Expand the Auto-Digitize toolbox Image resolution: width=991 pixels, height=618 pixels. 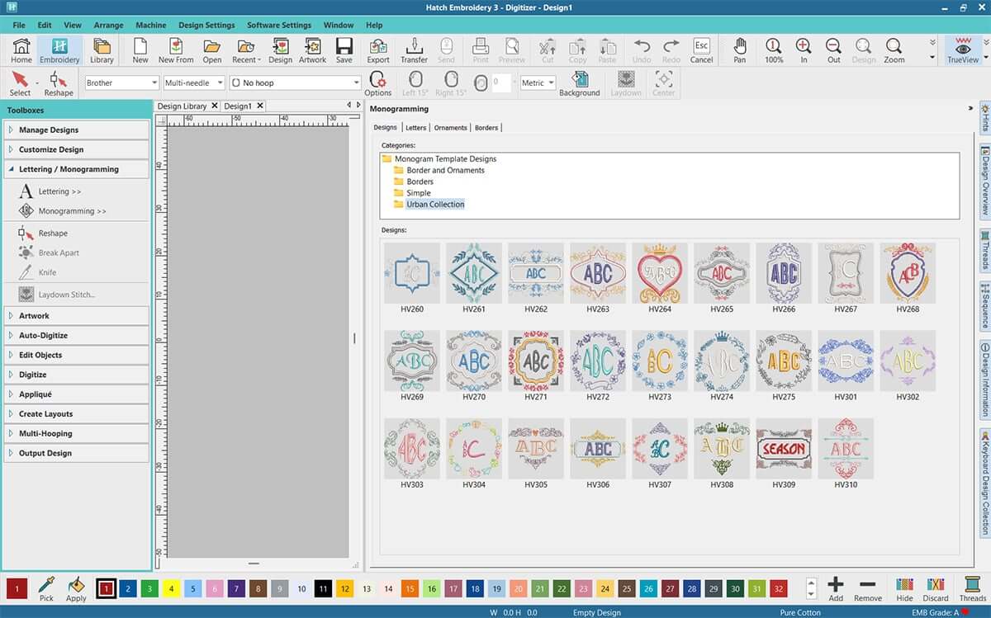click(77, 335)
